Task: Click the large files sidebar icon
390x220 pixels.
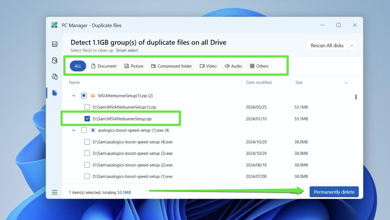Action: [55, 60]
